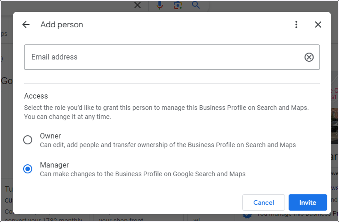
Task: Click the "Add person" dialog title
Action: pos(62,25)
